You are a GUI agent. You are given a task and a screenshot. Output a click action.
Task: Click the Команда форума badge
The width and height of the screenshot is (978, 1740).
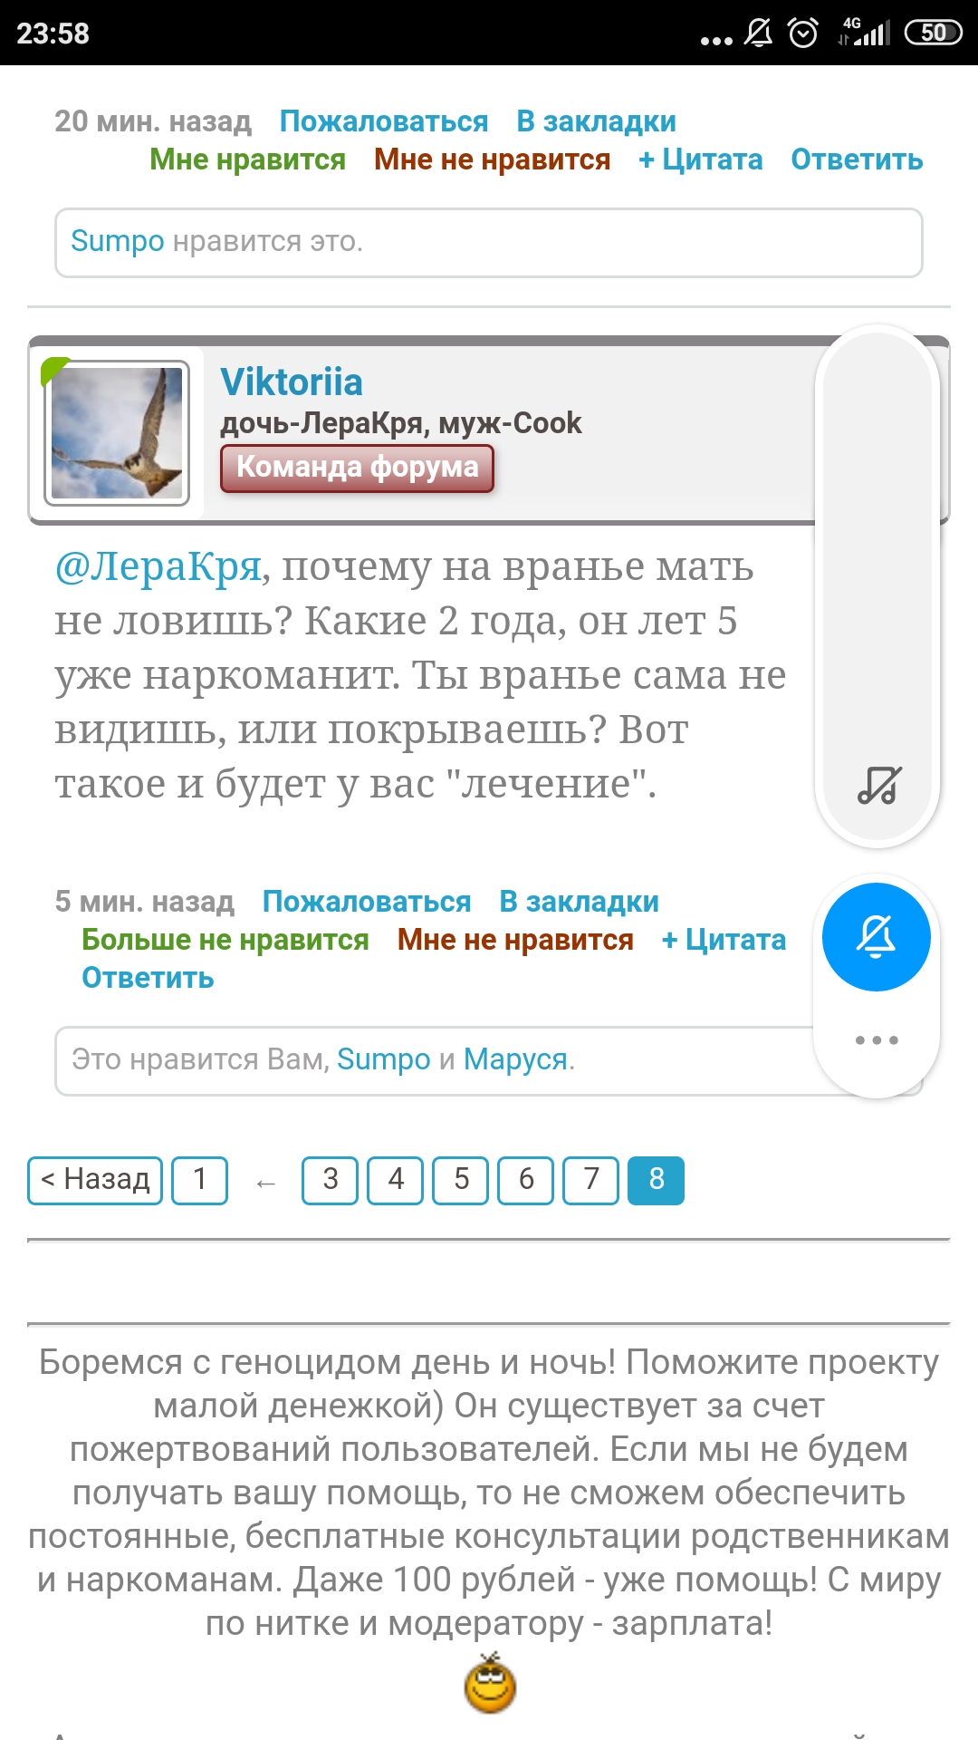357,468
